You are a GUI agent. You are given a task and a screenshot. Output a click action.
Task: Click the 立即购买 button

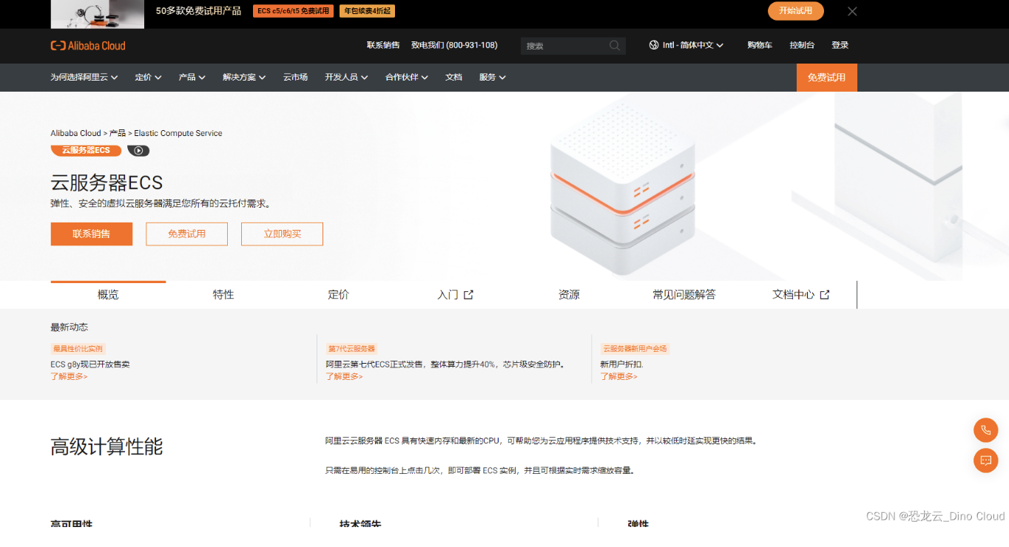click(282, 234)
